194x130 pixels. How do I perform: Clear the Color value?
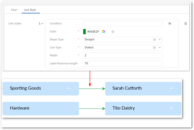(x=113, y=32)
